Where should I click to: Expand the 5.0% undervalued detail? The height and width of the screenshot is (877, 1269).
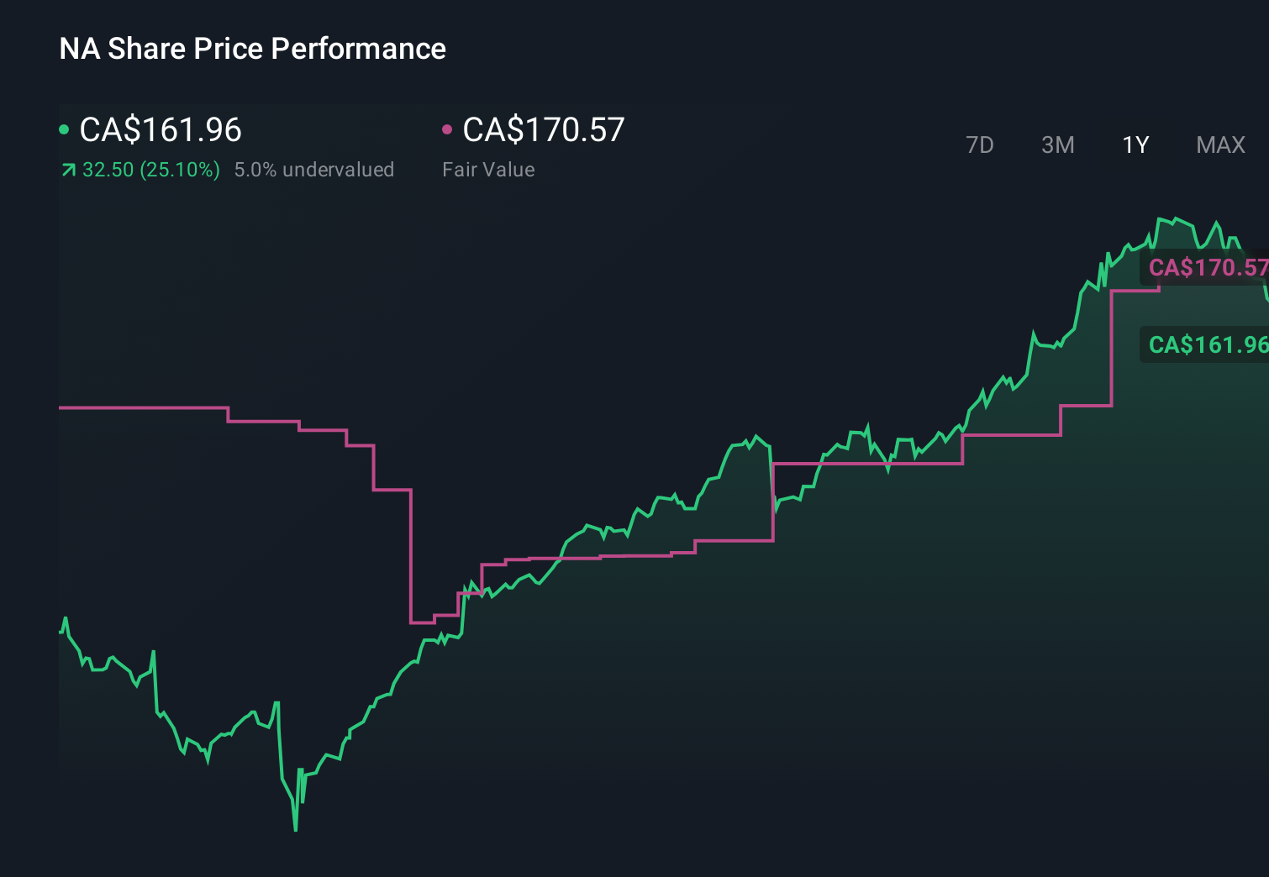pos(315,170)
